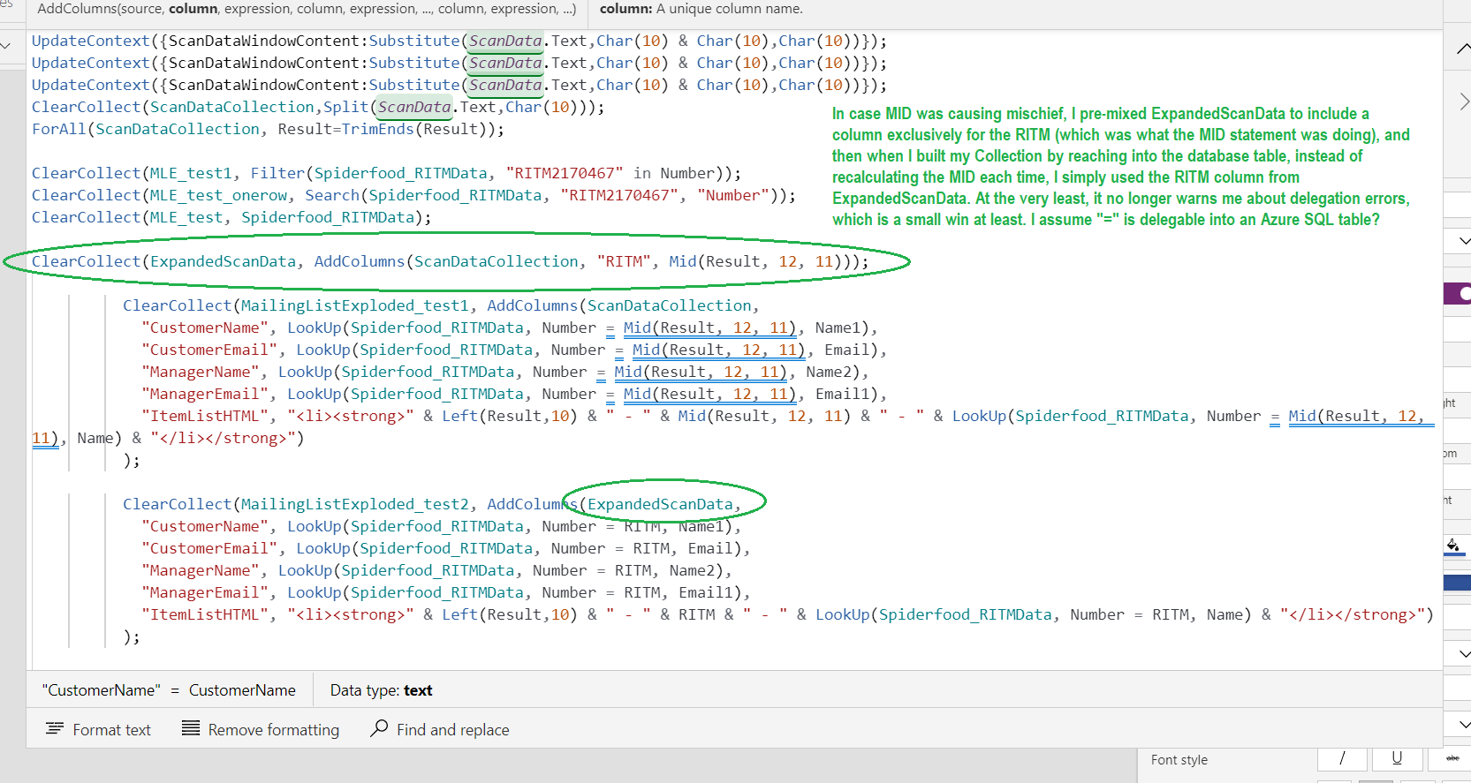The image size is (1471, 783).
Task: Open the fill color paint bucket
Action: [1454, 546]
